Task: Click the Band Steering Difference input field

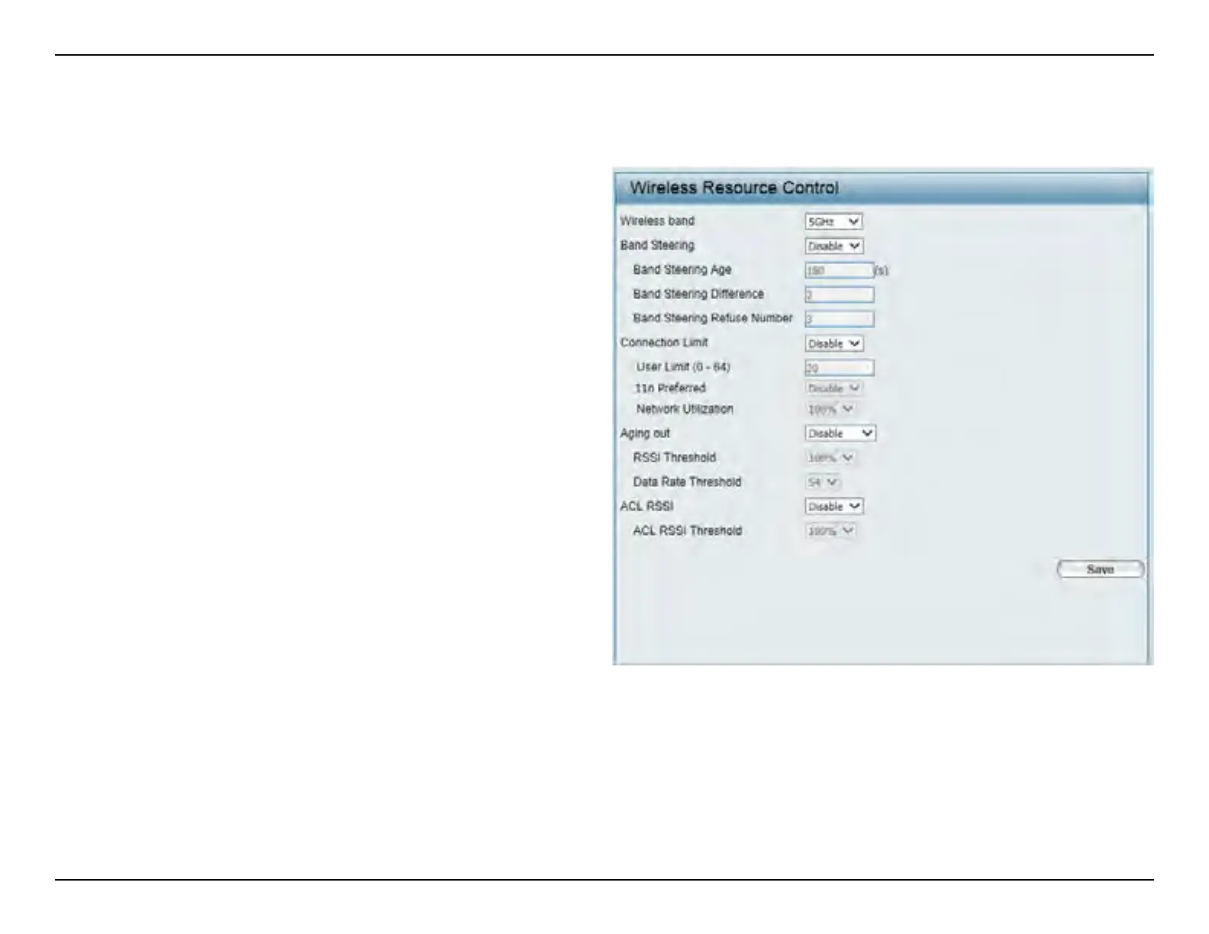Action: pyautogui.click(x=839, y=295)
